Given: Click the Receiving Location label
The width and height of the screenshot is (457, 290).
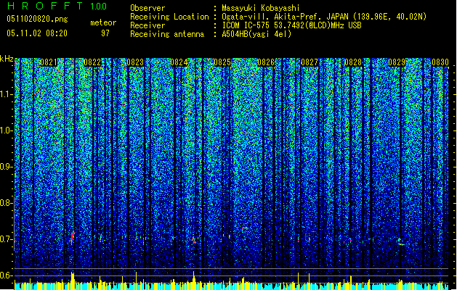Looking at the screenshot, I should click(169, 17).
